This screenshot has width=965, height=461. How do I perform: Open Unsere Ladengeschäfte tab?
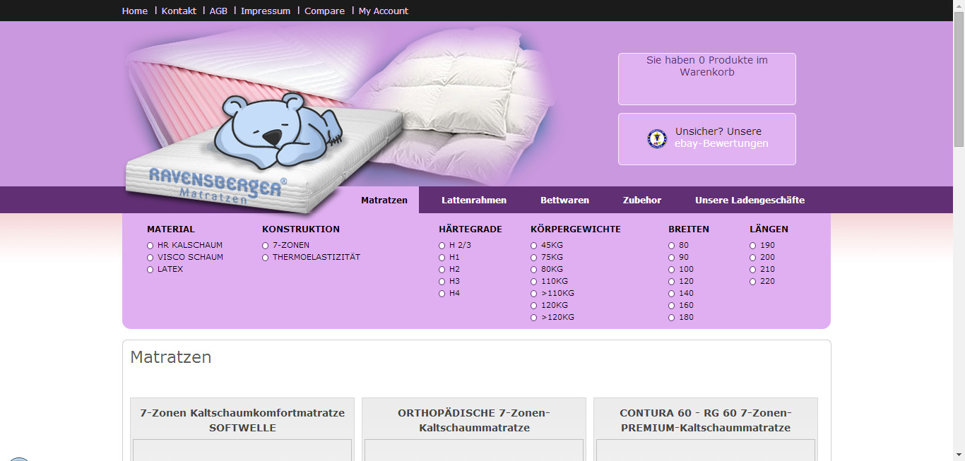tap(750, 200)
